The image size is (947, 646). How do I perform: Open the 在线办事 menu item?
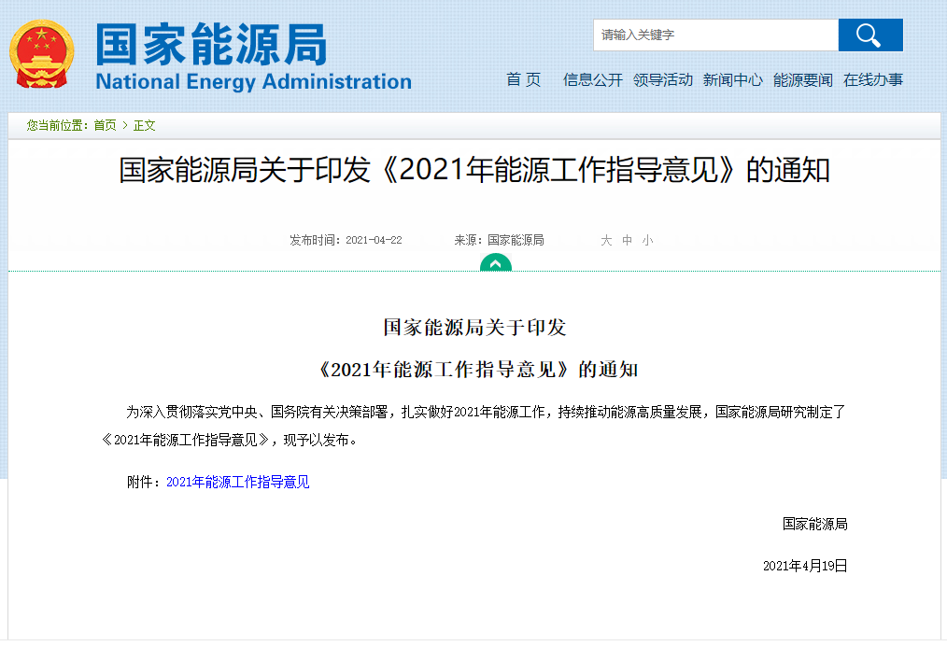(872, 79)
